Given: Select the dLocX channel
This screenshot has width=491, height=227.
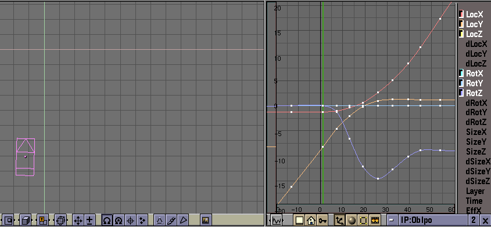Looking at the screenshot, I should click(476, 44).
